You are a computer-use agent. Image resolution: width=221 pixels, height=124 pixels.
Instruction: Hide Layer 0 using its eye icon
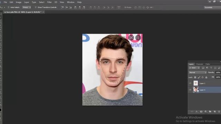coord(190,90)
